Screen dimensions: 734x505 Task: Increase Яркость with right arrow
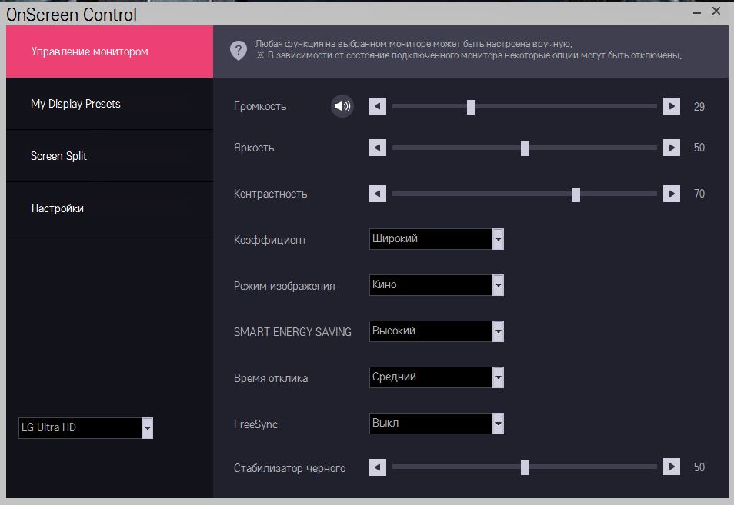click(x=672, y=148)
